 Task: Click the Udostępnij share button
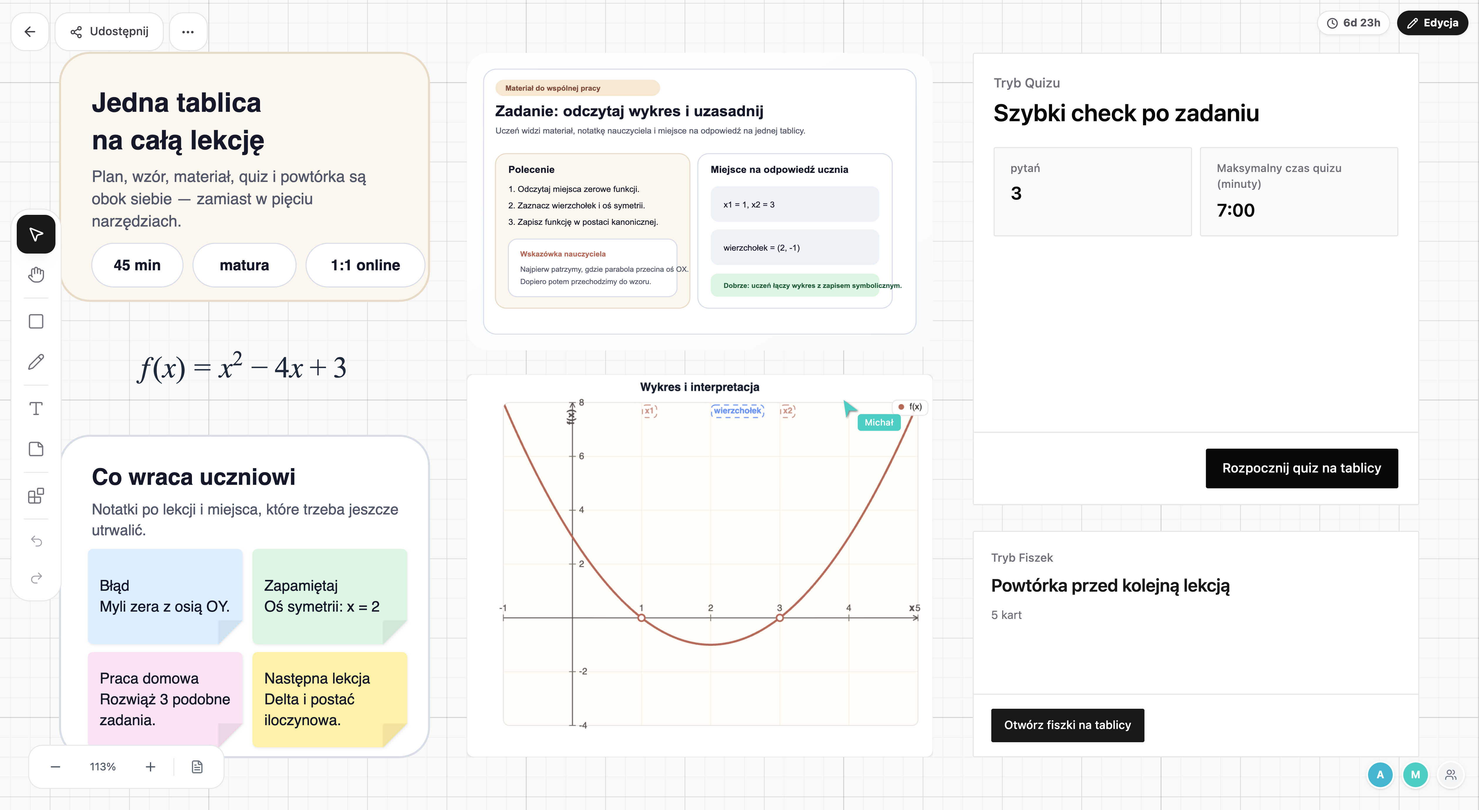pos(109,32)
